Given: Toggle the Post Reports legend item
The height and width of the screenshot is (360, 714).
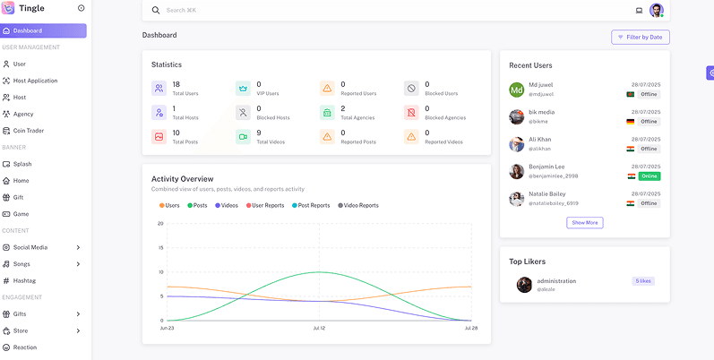Looking at the screenshot, I should (x=311, y=206).
